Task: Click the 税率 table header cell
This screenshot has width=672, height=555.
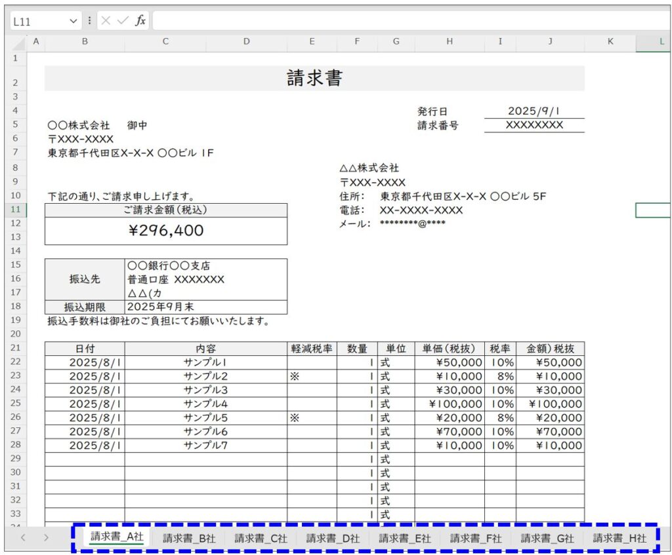Action: (x=500, y=349)
